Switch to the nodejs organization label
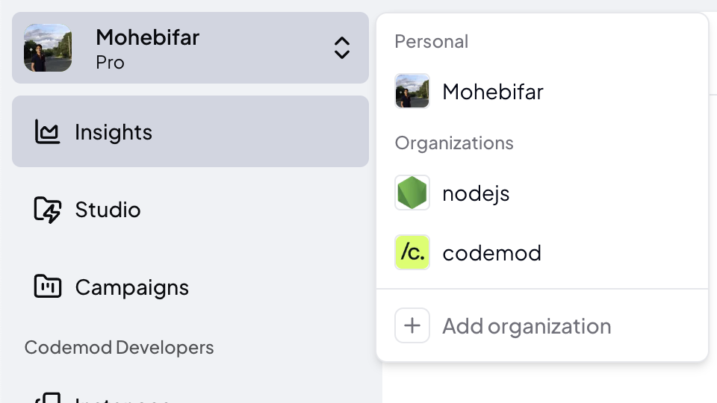The image size is (717, 403). click(x=476, y=193)
